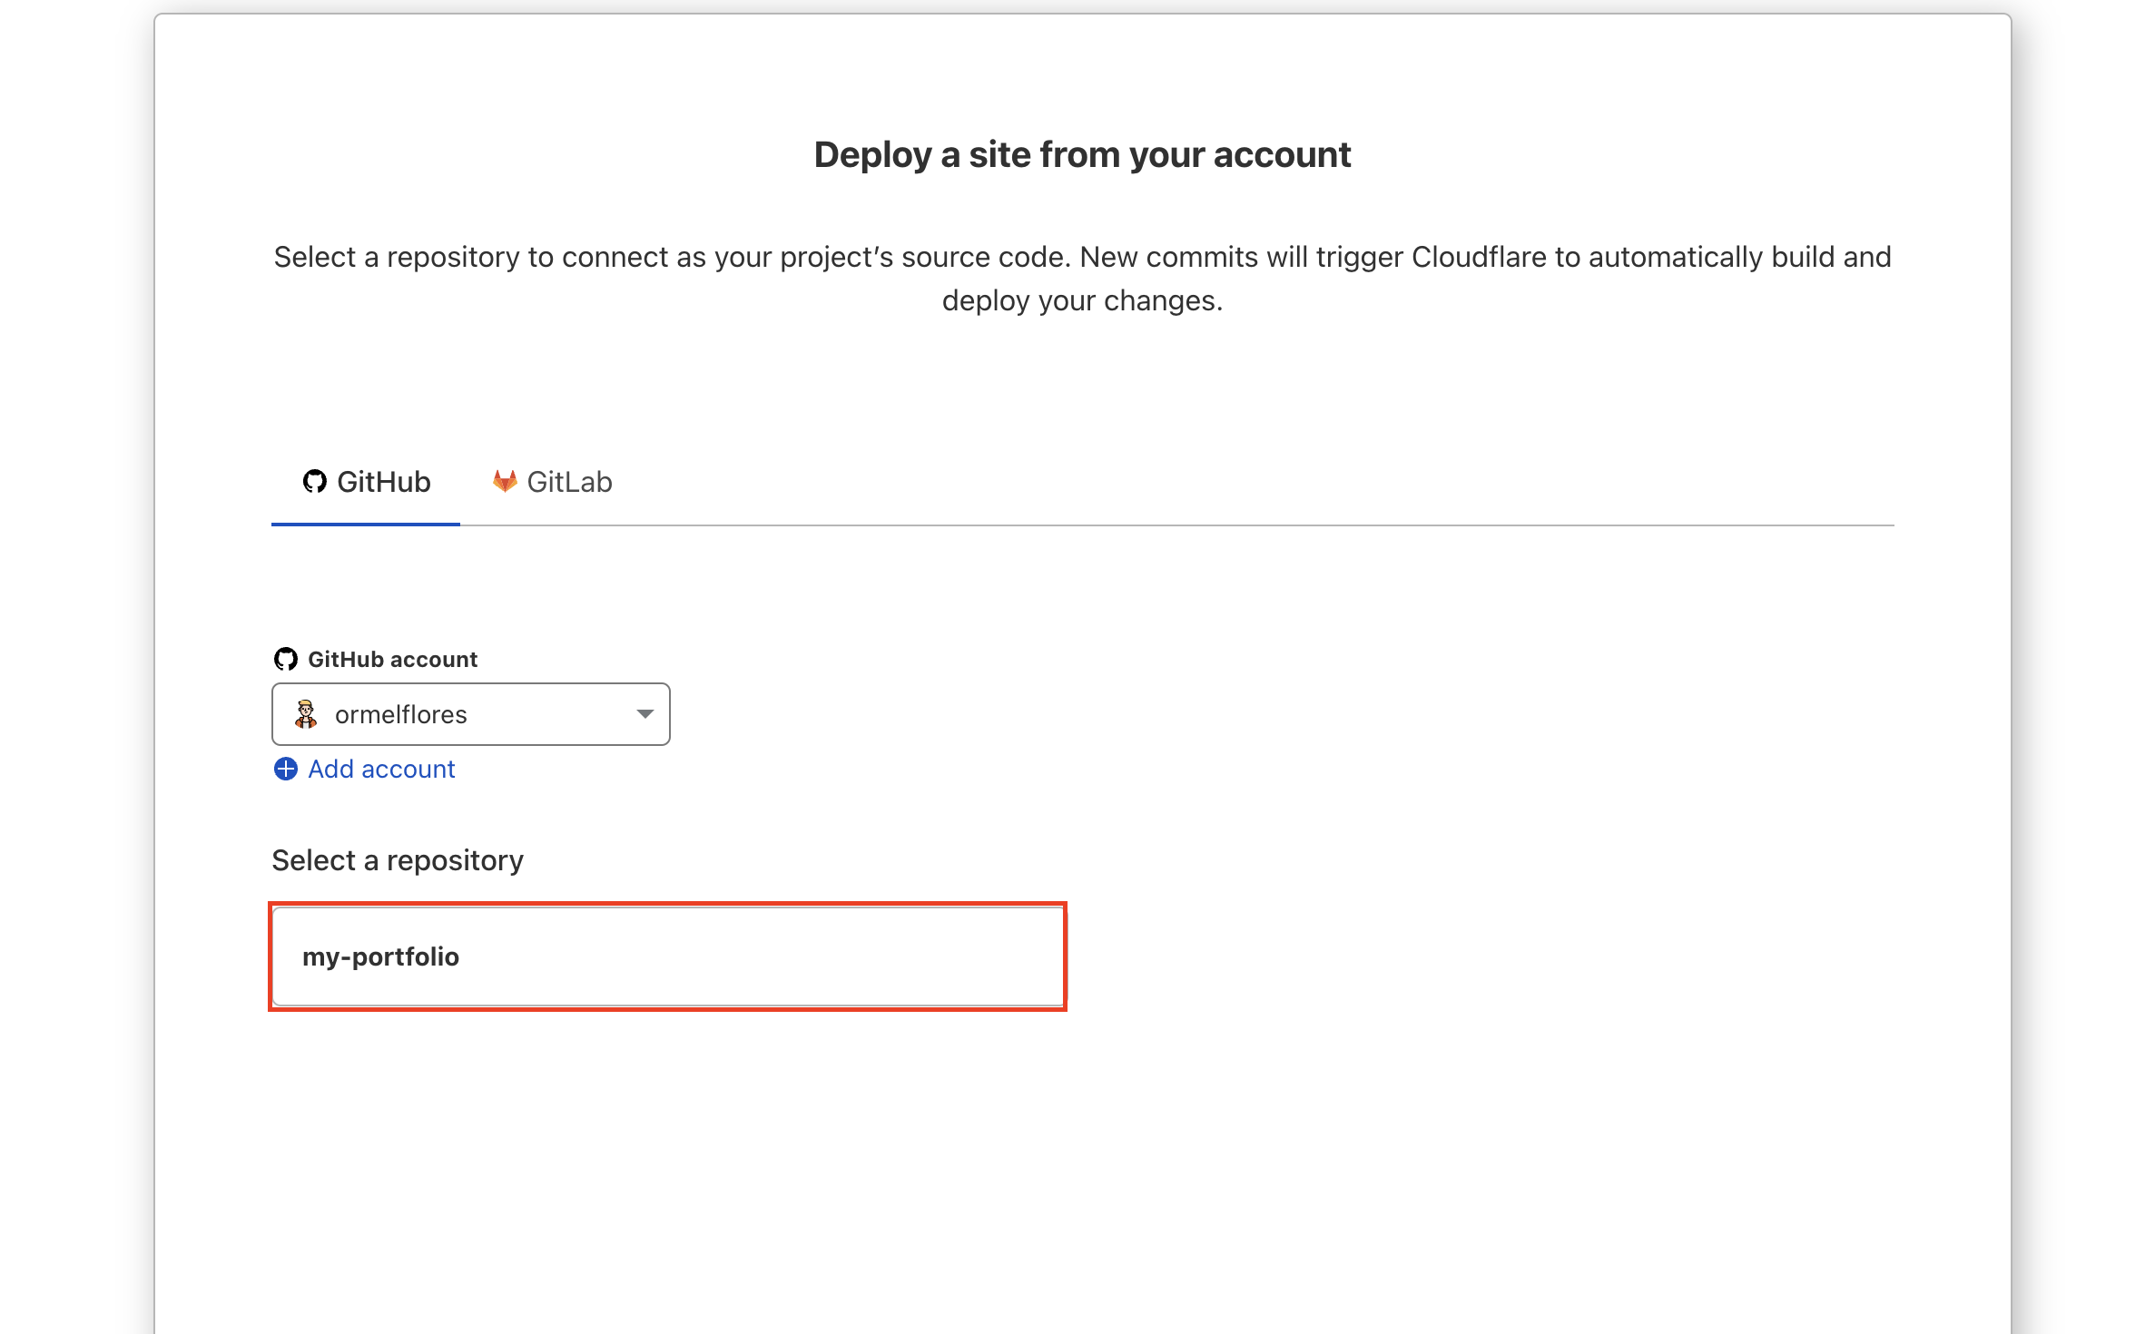Click the Add account link
This screenshot has width=2155, height=1334.
pyautogui.click(x=381, y=769)
